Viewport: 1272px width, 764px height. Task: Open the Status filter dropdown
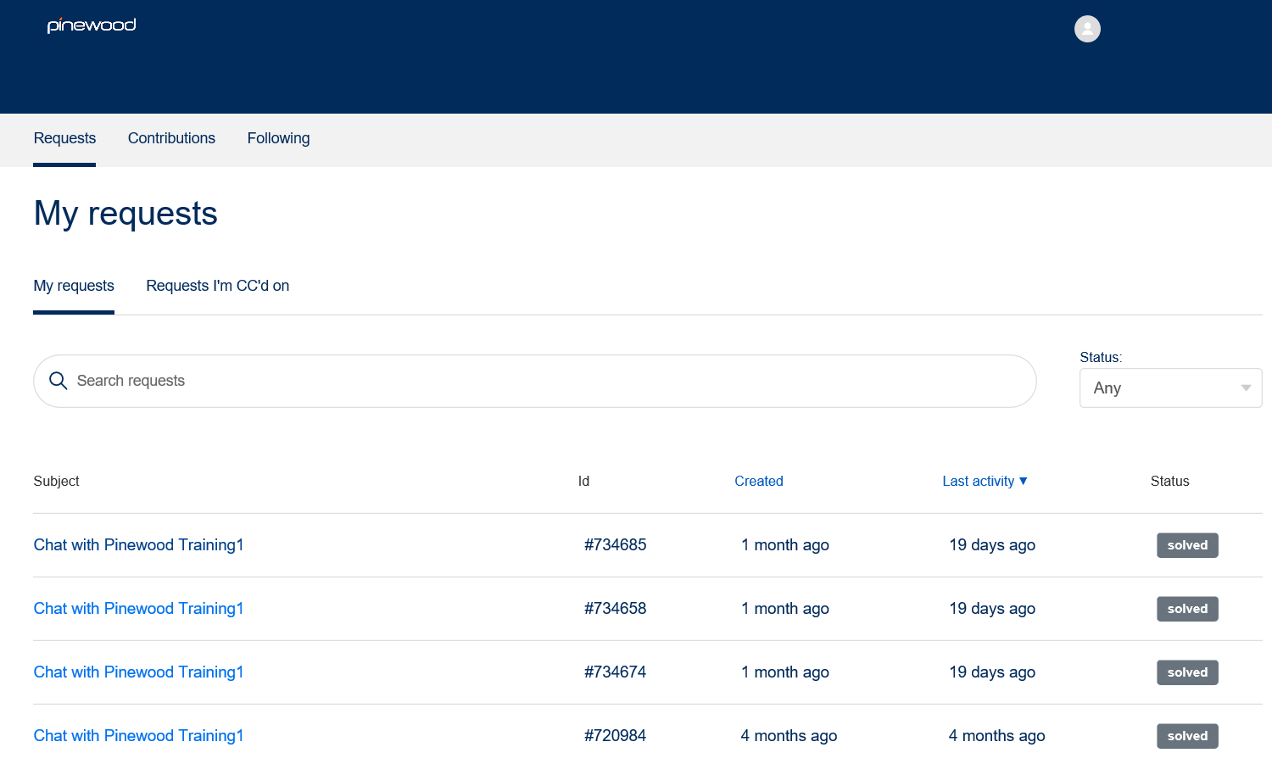tap(1170, 388)
